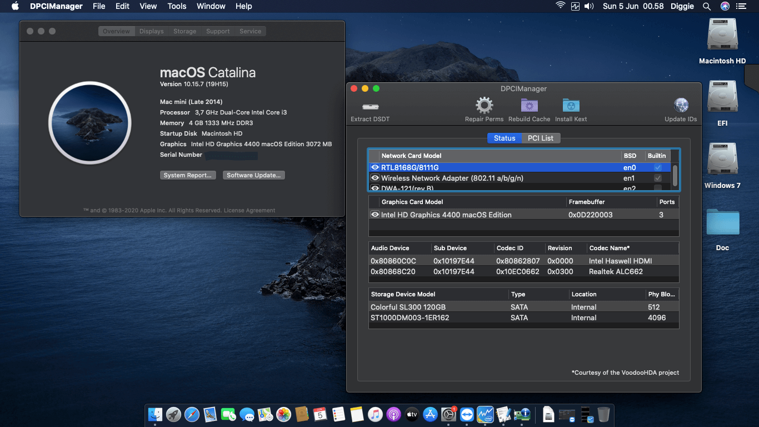Image resolution: width=759 pixels, height=427 pixels.
Task: Toggle eye icon for RTL8168G/8111G row
Action: click(x=375, y=167)
